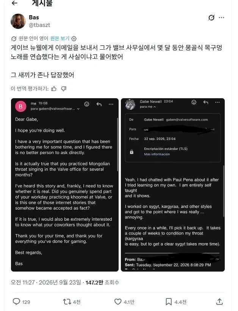
Task: Expand the recipient chevron in left email
Action: coord(78,109)
